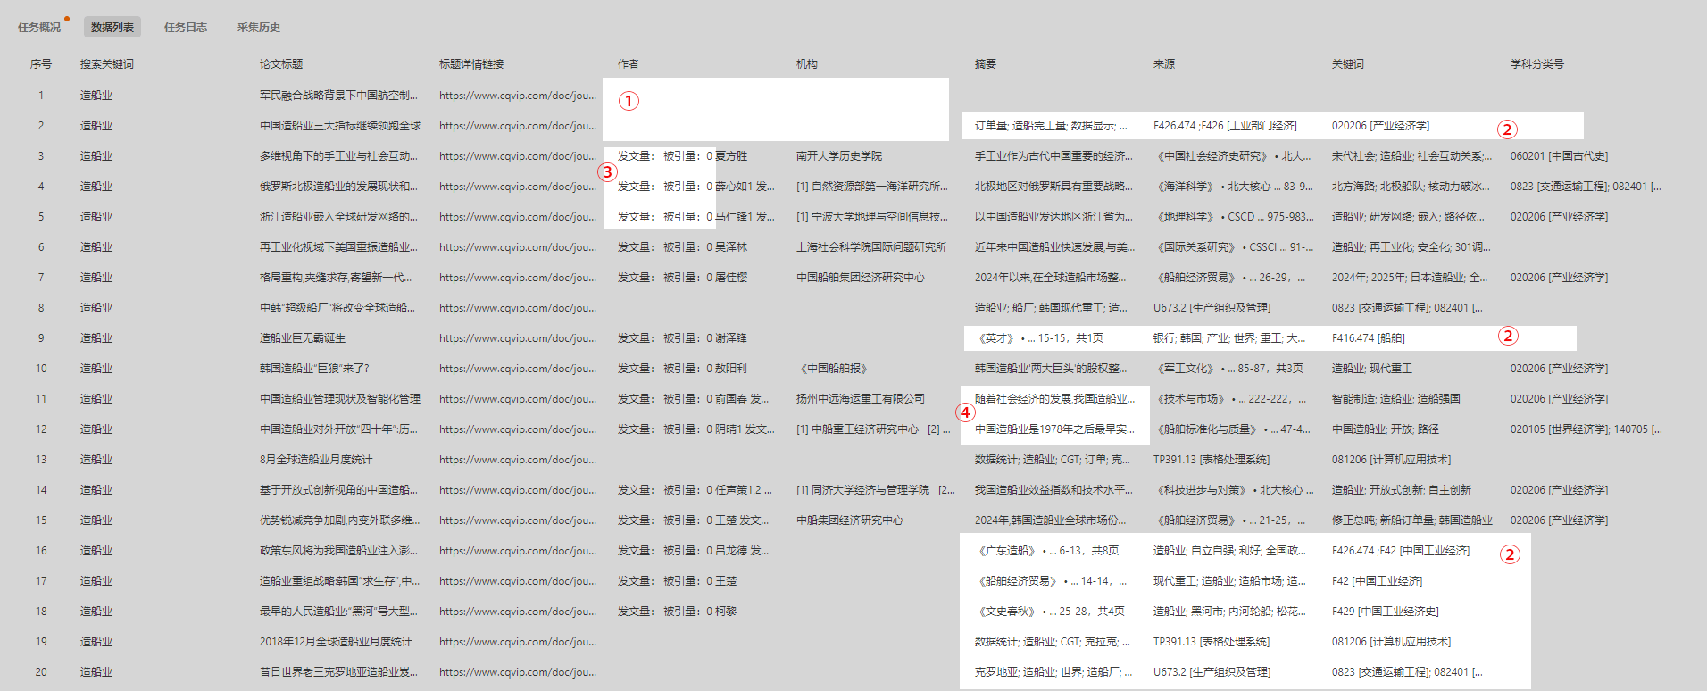This screenshot has height=691, width=1707.
Task: Open the cqvip link in row 1
Action: (518, 96)
